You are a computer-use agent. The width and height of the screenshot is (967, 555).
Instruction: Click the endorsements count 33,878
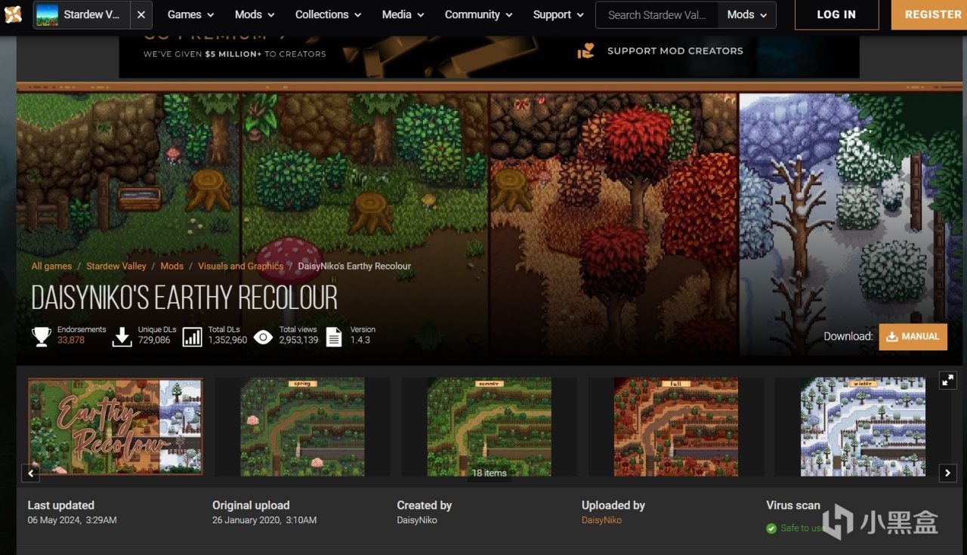pos(71,341)
